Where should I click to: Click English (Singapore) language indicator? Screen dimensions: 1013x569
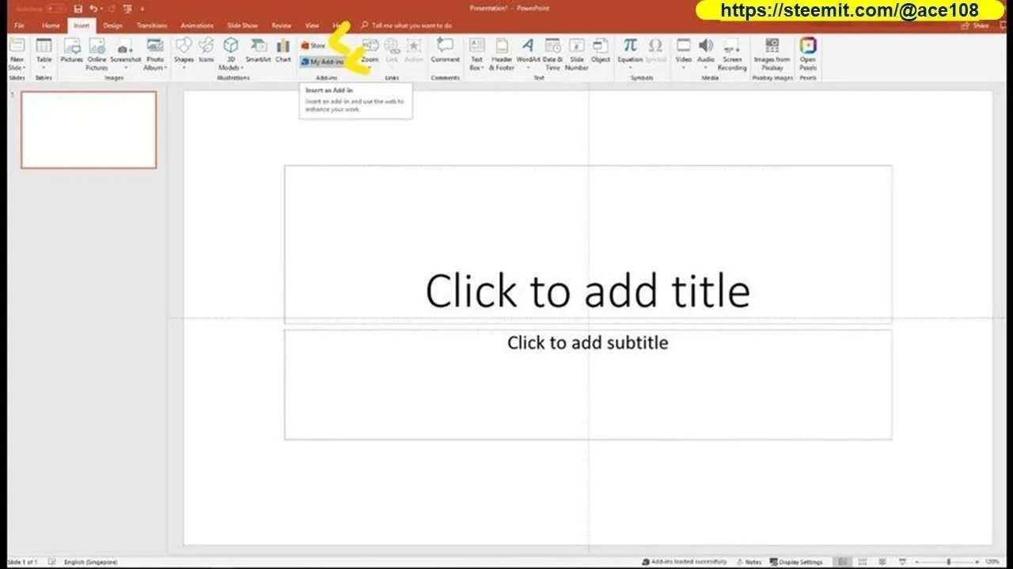point(90,562)
